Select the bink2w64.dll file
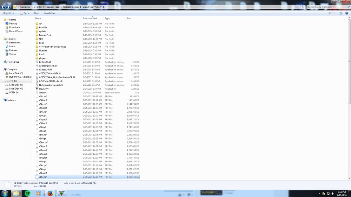The image size is (351, 197). pos(45,62)
